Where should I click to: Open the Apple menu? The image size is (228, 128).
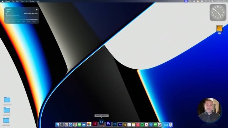click(x=2, y=1)
